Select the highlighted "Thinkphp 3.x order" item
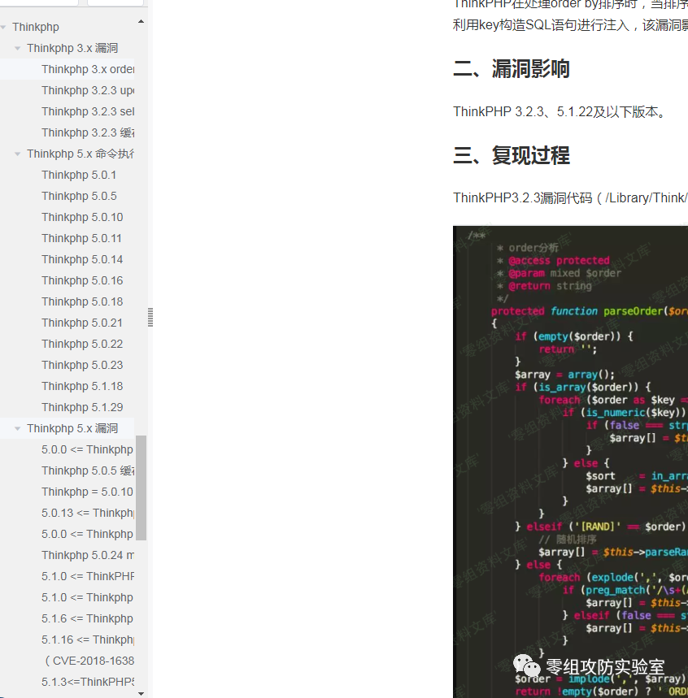 [x=87, y=69]
